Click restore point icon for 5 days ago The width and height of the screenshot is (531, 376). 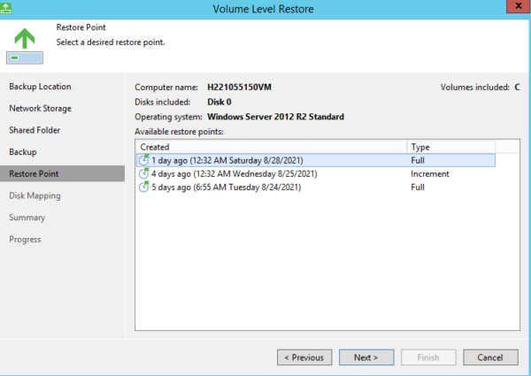pyautogui.click(x=145, y=188)
